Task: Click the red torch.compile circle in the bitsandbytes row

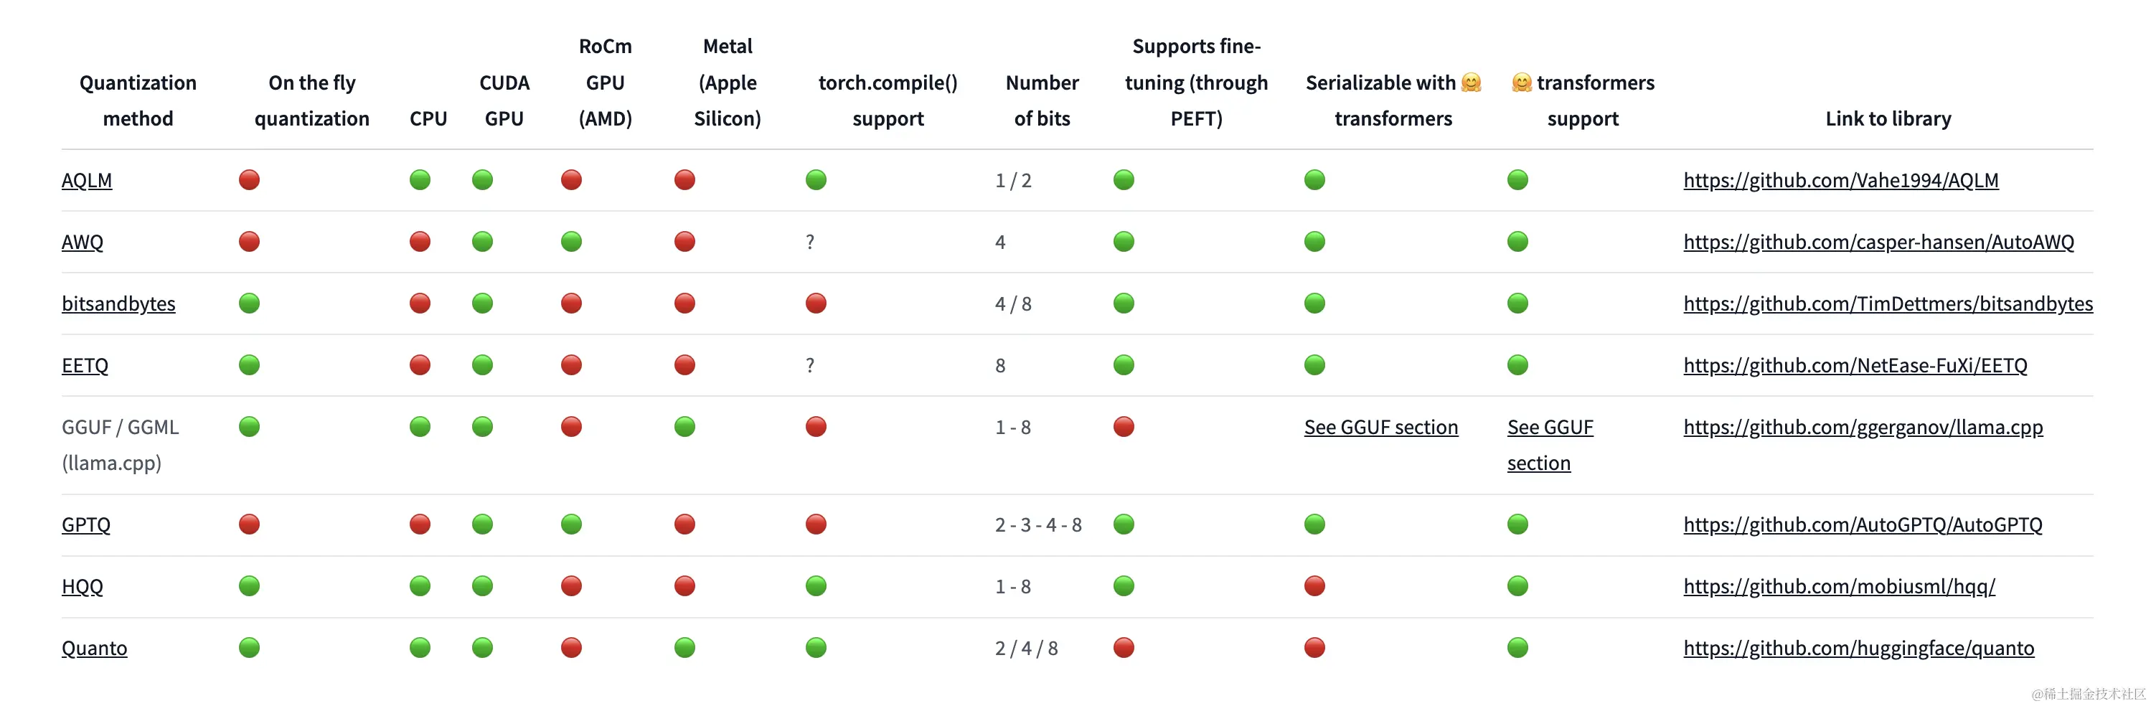Action: [x=816, y=303]
